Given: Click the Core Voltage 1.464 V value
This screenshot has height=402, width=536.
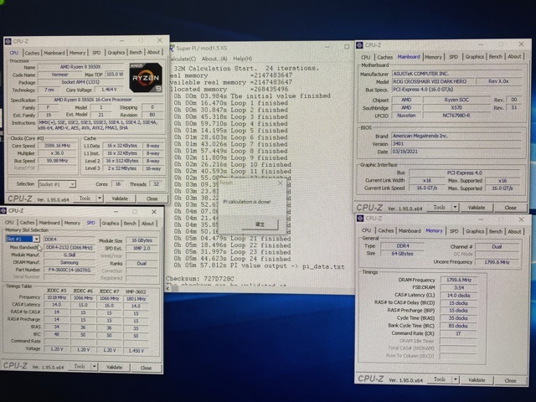Looking at the screenshot, I should [109, 90].
